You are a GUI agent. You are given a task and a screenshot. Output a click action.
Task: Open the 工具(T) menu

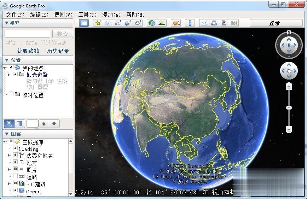87,14
